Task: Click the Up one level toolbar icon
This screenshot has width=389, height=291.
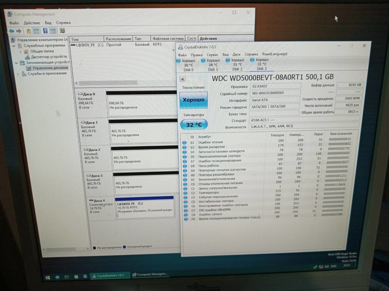Action: 28,31
